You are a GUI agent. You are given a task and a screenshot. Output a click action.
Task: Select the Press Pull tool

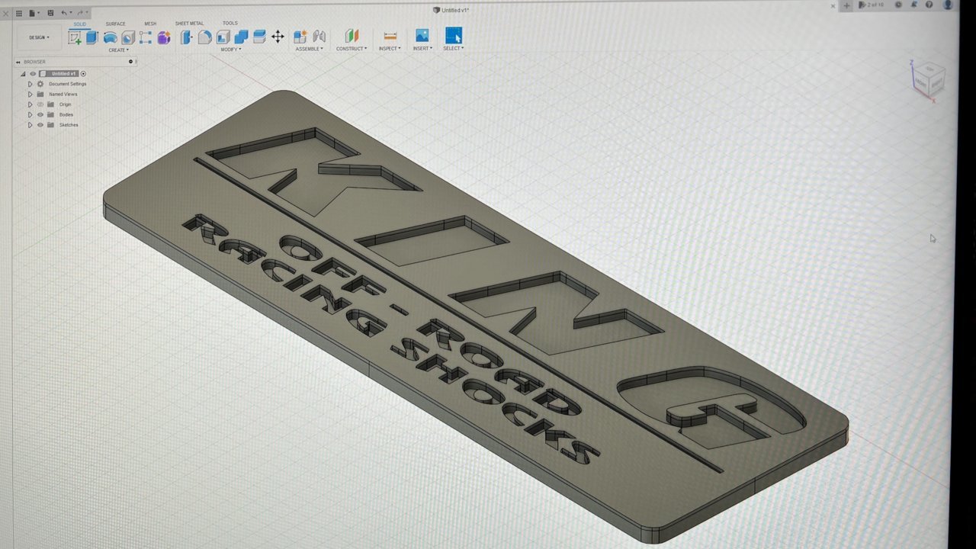186,37
